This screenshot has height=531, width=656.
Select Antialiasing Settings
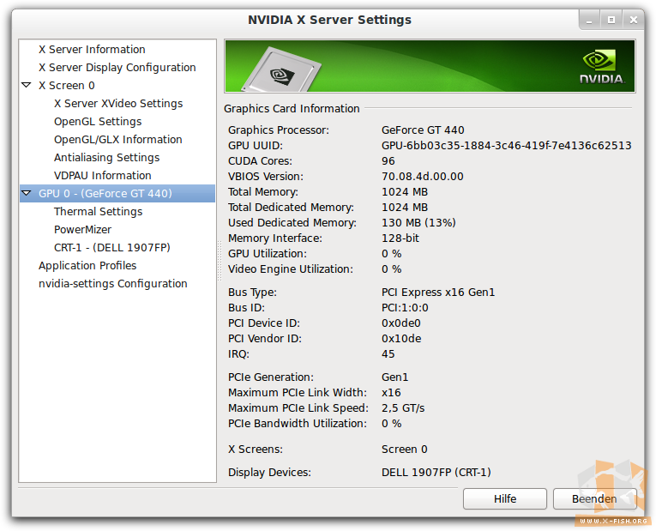(x=106, y=157)
